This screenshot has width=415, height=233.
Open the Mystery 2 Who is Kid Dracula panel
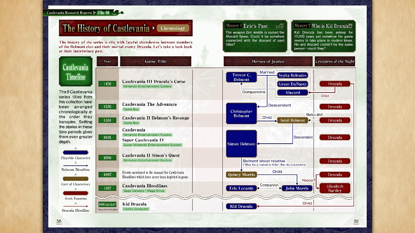pyautogui.click(x=323, y=36)
